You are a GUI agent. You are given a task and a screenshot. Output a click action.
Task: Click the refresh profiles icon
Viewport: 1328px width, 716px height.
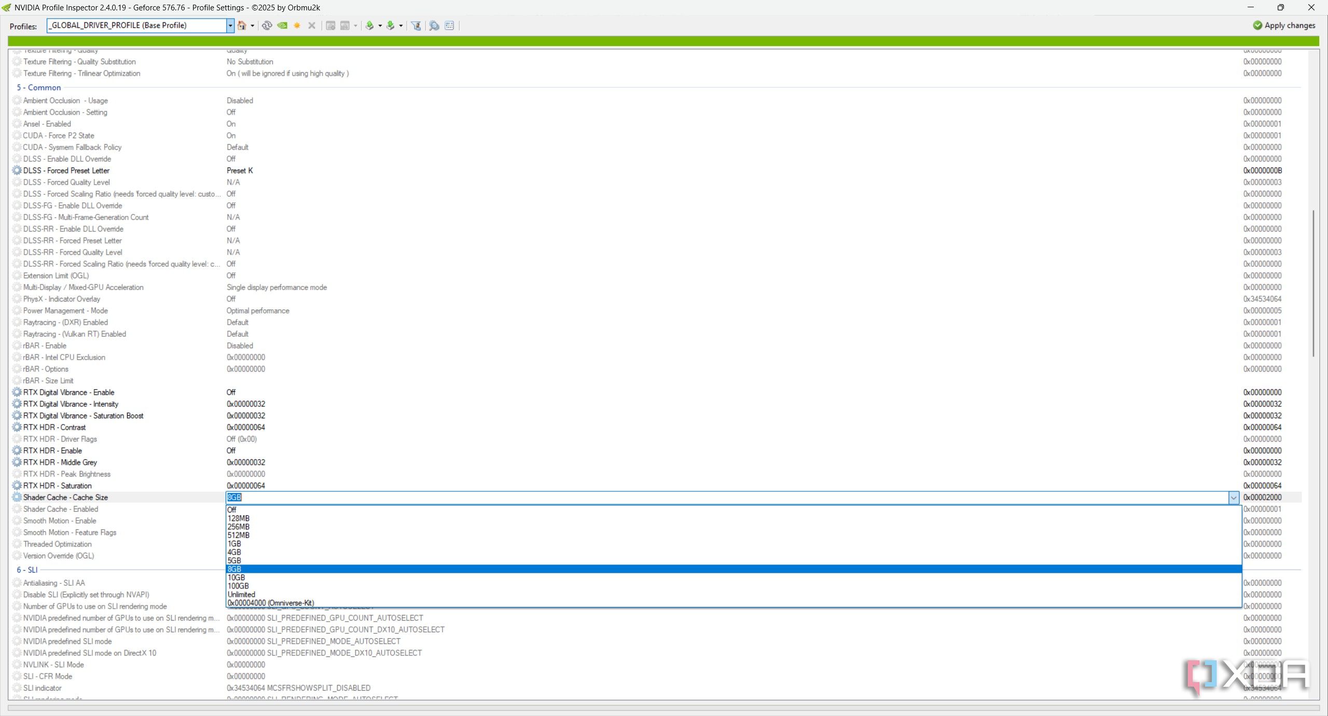coord(267,25)
